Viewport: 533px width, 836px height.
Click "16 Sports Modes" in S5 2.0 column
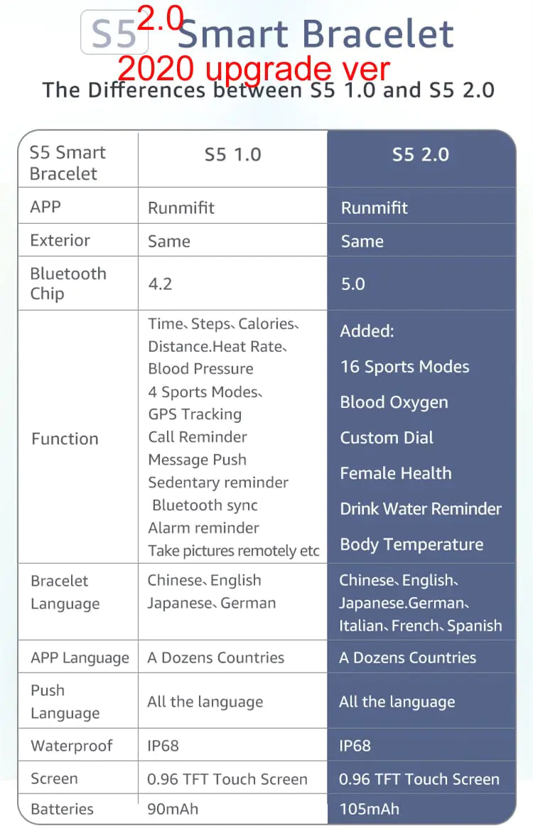click(x=404, y=367)
